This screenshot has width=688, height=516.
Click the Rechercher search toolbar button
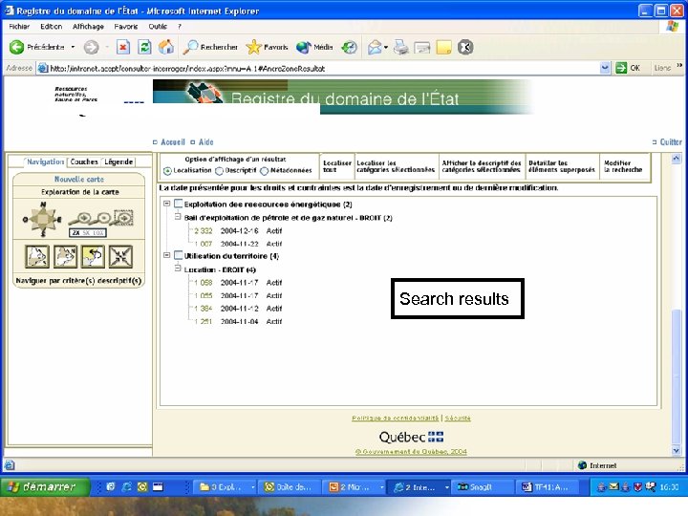(210, 47)
